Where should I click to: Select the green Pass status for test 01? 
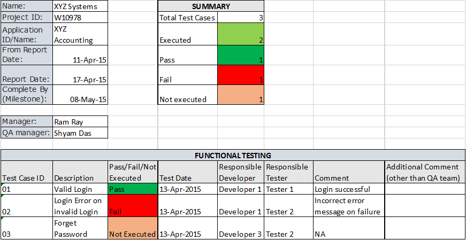tap(133, 189)
